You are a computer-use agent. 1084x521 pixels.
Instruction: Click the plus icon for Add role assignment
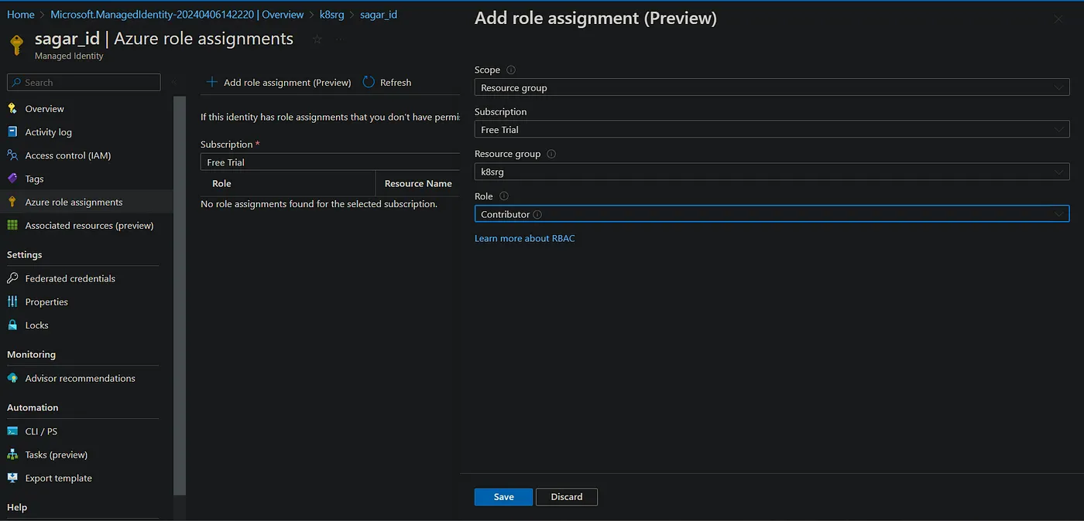point(211,82)
